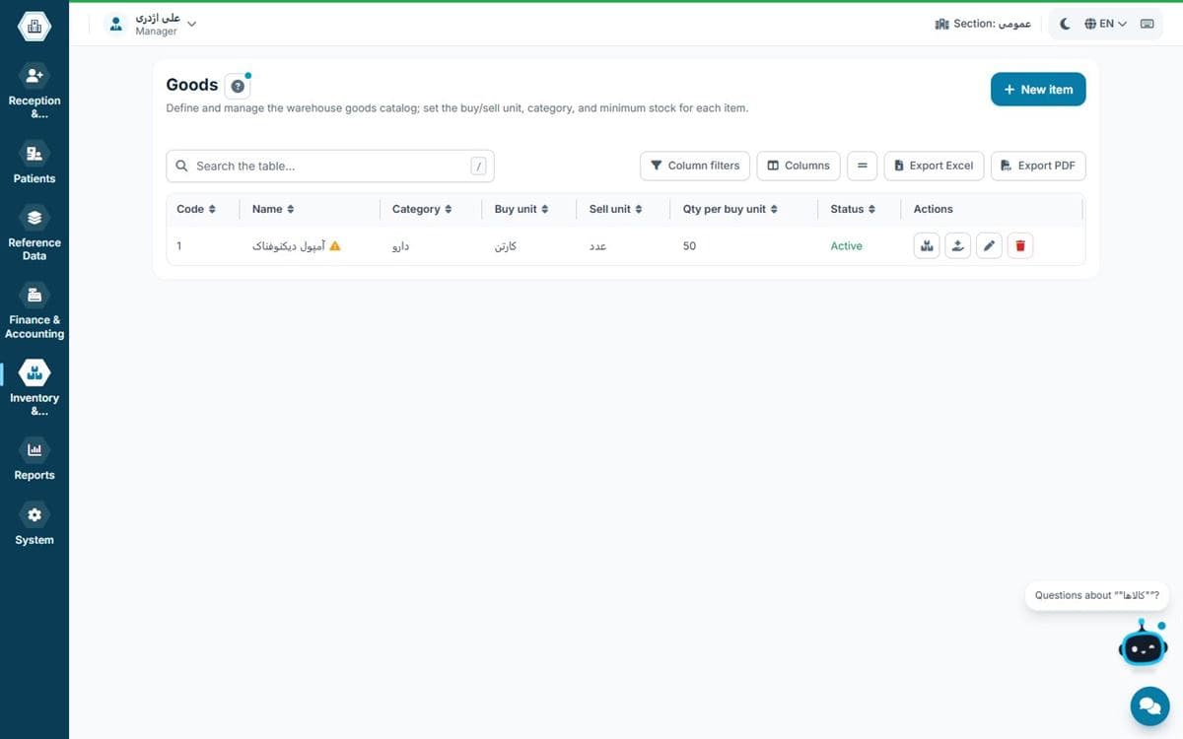Edit item آمپول دیکلوفناک with pencil icon

(990, 246)
